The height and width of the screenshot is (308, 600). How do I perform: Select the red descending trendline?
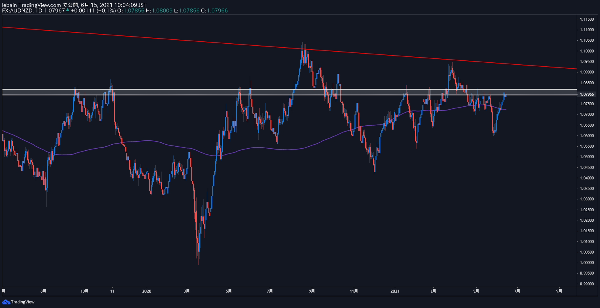click(x=289, y=48)
